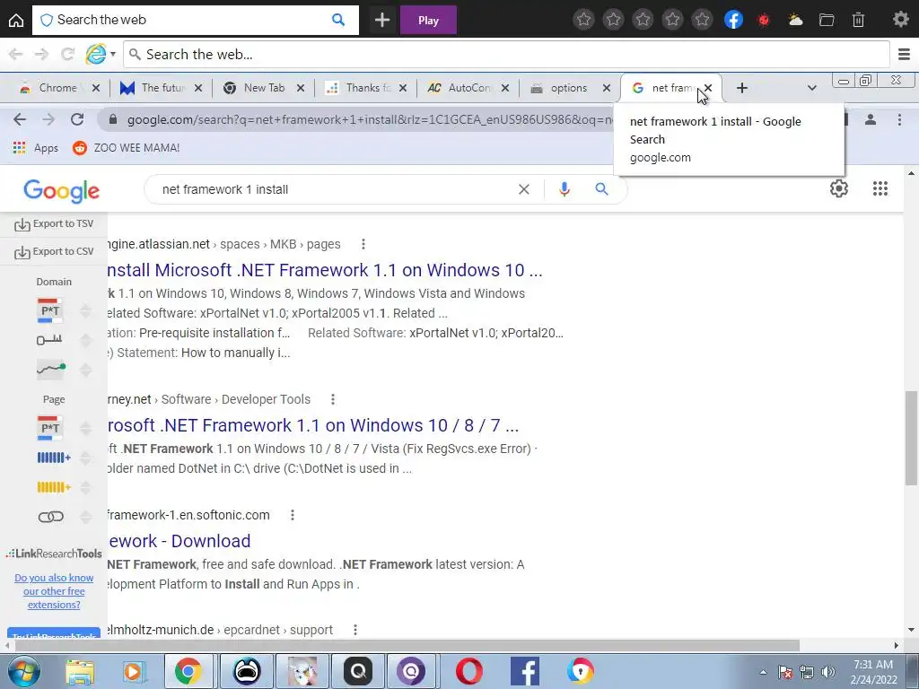Sort by the Domain P*T arrows

(85, 310)
